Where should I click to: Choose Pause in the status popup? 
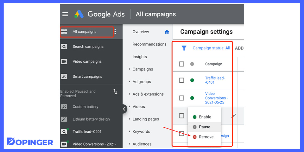click(204, 127)
